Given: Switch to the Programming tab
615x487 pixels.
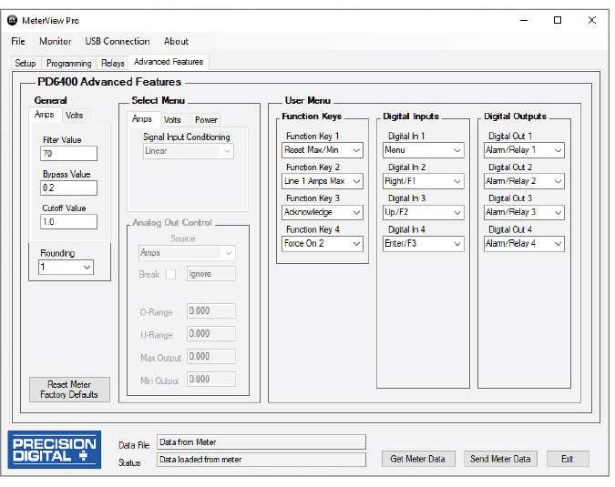Looking at the screenshot, I should pos(68,63).
